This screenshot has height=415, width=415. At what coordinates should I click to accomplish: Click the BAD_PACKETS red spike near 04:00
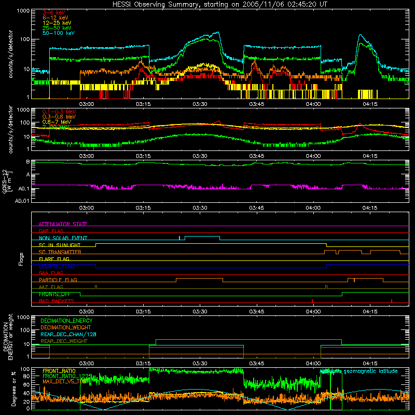tap(312, 301)
